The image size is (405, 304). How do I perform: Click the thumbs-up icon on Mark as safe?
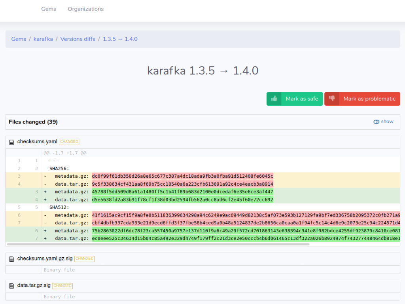click(x=274, y=99)
